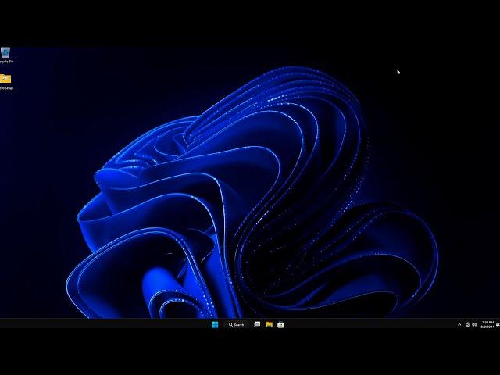Select the Recycle Bin desktop icon

click(x=5, y=55)
